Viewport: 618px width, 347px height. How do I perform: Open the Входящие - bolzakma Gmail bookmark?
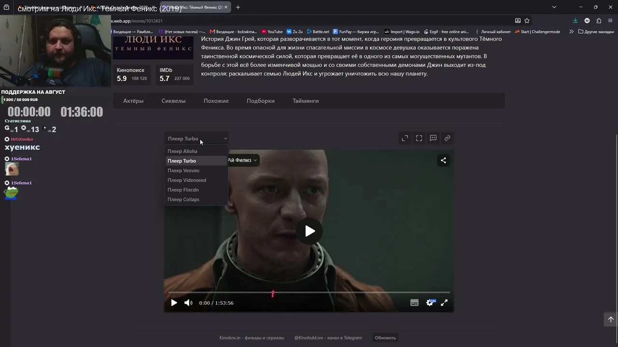pyautogui.click(x=233, y=32)
